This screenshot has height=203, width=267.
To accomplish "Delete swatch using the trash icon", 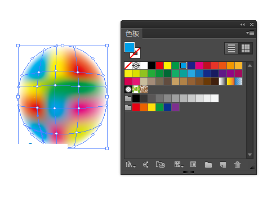I will coord(237,165).
